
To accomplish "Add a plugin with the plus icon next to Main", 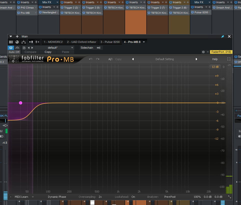I will (17, 36).
